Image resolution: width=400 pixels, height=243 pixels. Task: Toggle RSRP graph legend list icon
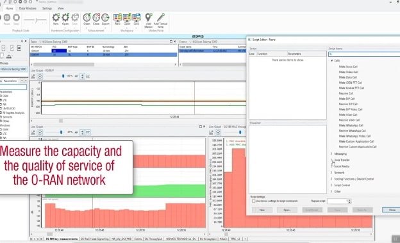point(88,76)
